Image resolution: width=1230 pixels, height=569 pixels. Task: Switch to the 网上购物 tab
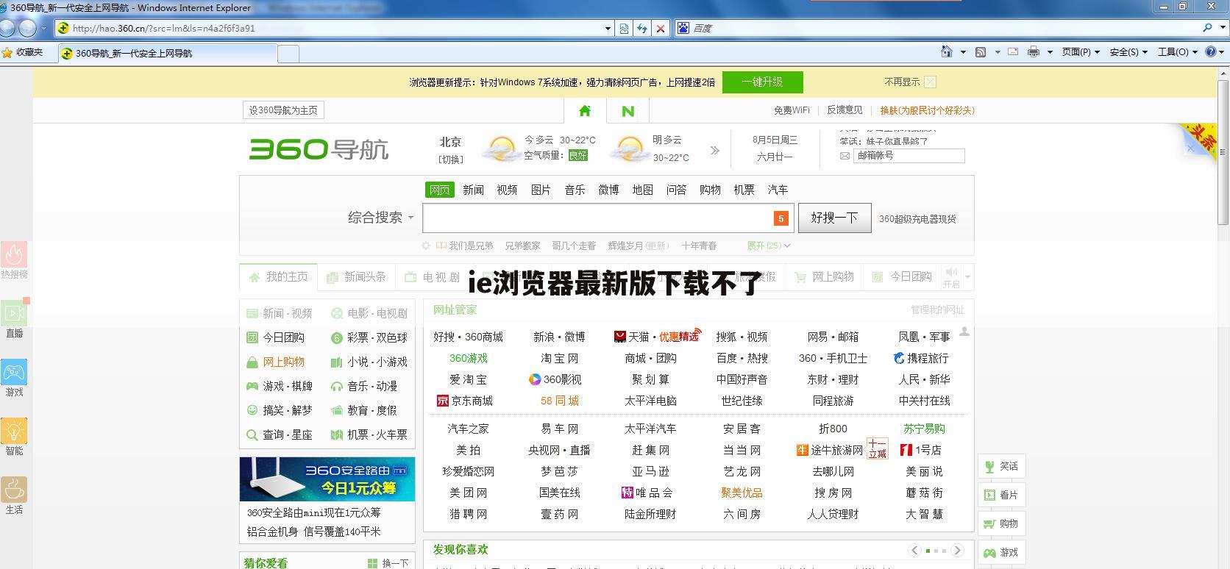pyautogui.click(x=824, y=277)
